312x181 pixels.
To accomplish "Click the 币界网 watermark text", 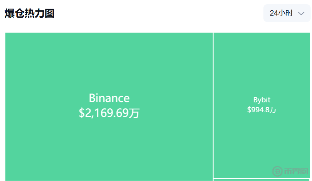I will (x=296, y=171).
